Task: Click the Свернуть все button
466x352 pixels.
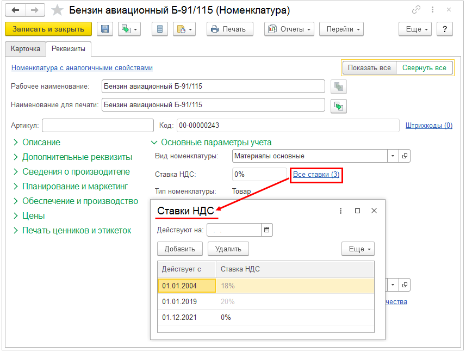Action: (424, 68)
